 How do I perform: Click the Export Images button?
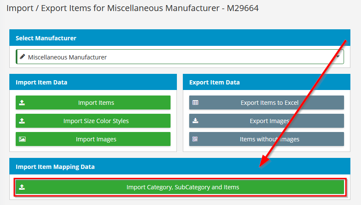266,121
